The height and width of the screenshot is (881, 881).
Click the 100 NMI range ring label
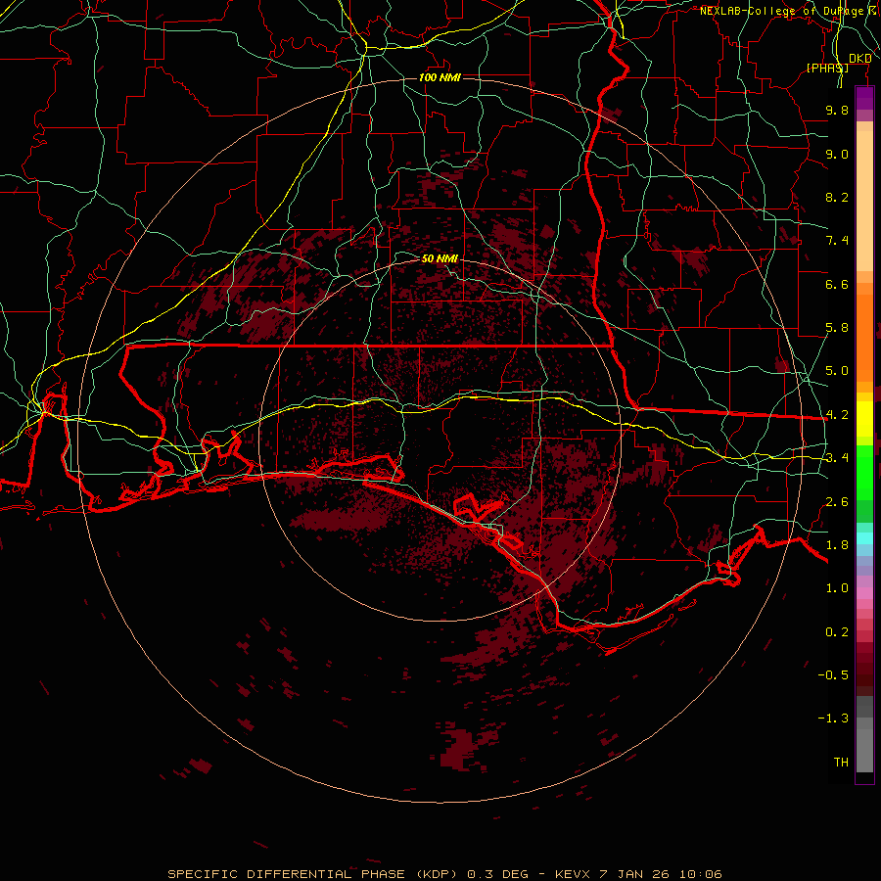(x=440, y=77)
